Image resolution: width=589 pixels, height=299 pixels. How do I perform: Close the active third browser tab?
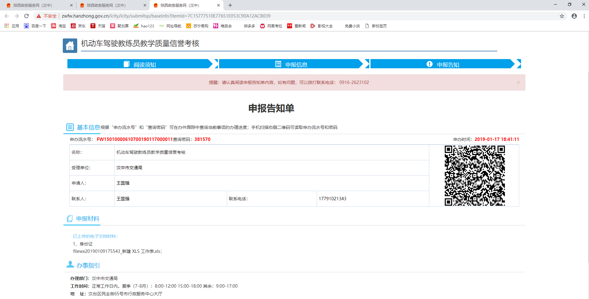click(x=218, y=5)
